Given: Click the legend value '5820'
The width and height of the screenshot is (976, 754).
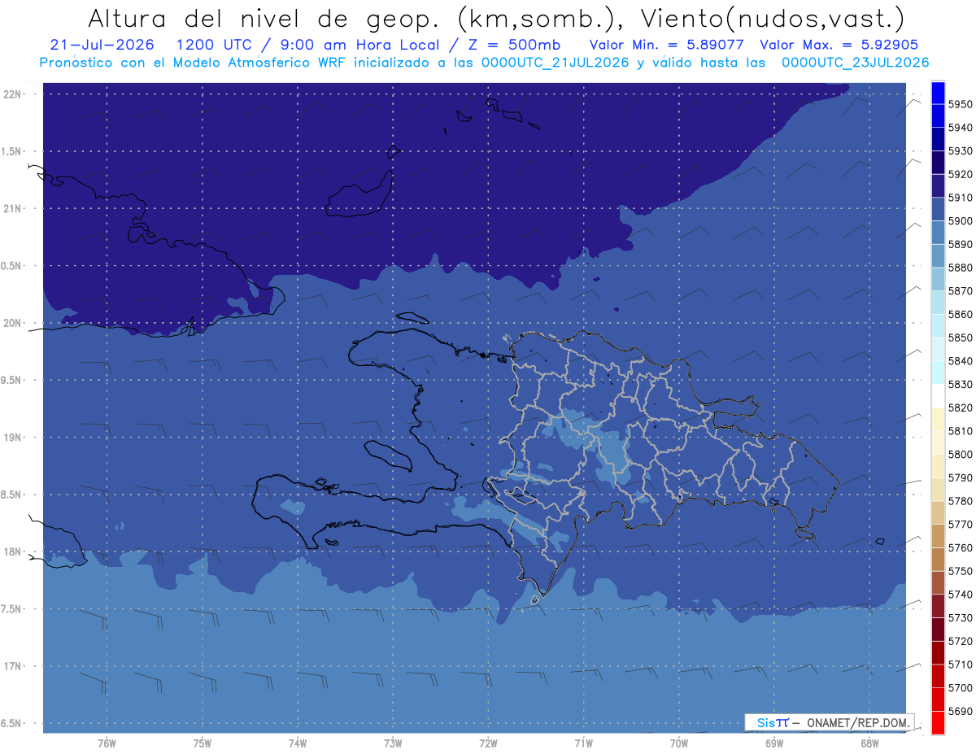Looking at the screenshot, I should 960,408.
